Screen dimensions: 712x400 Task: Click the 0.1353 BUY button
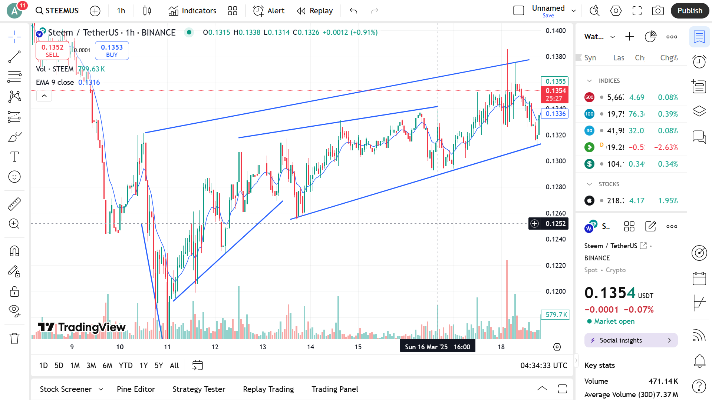(112, 51)
